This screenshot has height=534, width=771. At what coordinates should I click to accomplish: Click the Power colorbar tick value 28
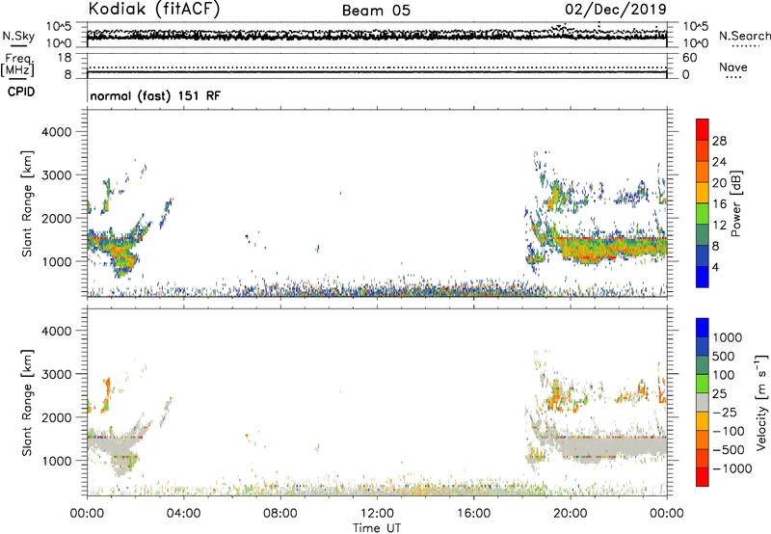[x=719, y=141]
